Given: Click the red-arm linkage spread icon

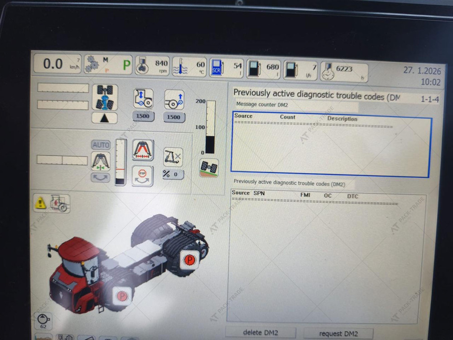Looking at the screenshot, I should pos(143,150).
